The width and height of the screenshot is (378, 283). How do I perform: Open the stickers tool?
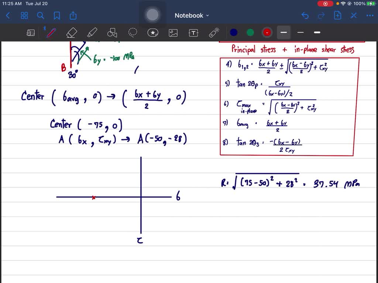tap(153, 32)
